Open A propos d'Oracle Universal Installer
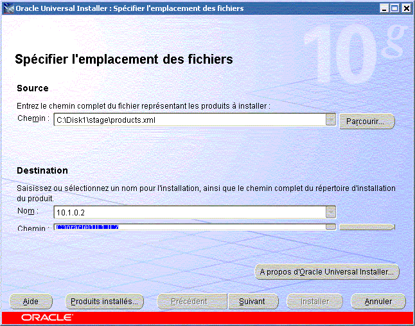Screen dimensions: 415x326 [x=327, y=272]
